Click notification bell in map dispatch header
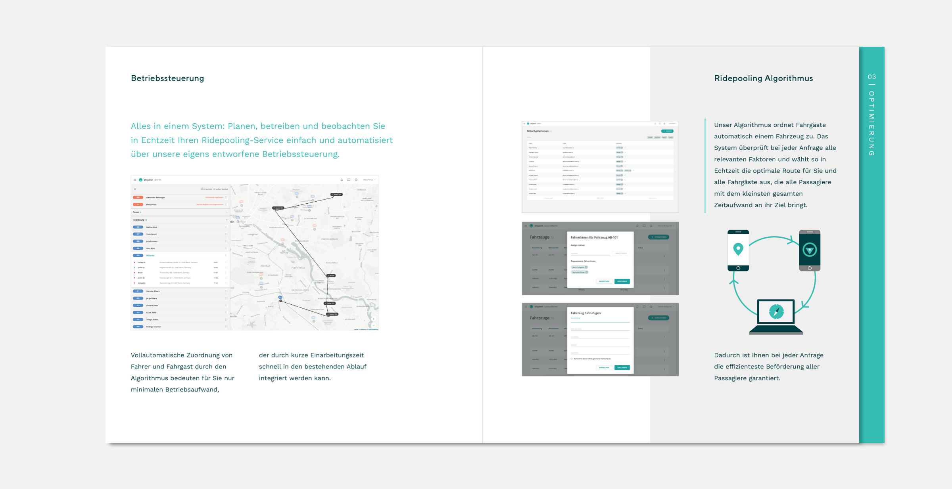 [x=342, y=180]
